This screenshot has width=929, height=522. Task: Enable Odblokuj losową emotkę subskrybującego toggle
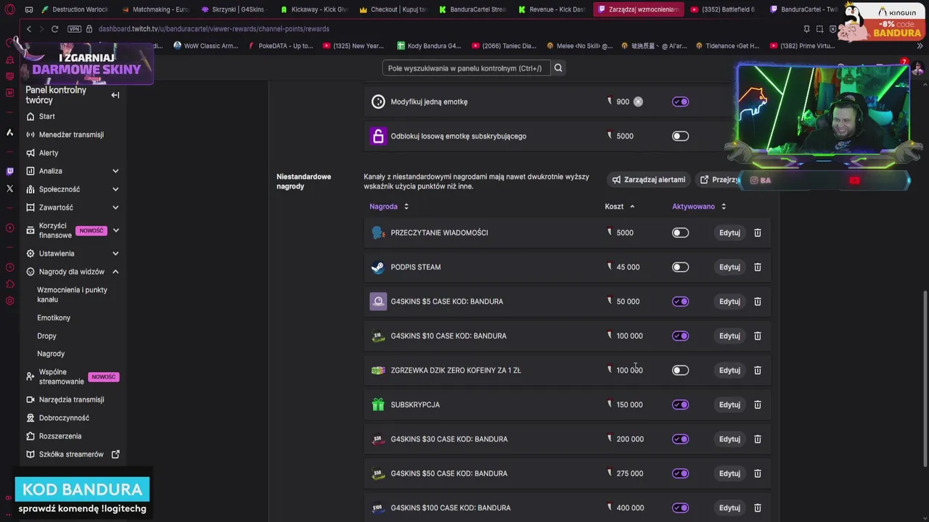(x=680, y=136)
